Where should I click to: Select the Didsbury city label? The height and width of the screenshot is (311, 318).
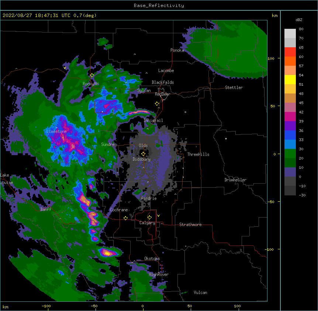click(142, 159)
